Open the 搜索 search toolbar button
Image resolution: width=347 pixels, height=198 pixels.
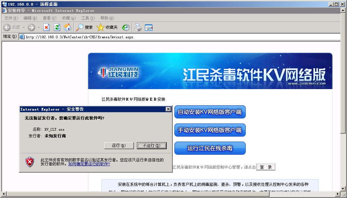[84, 27]
